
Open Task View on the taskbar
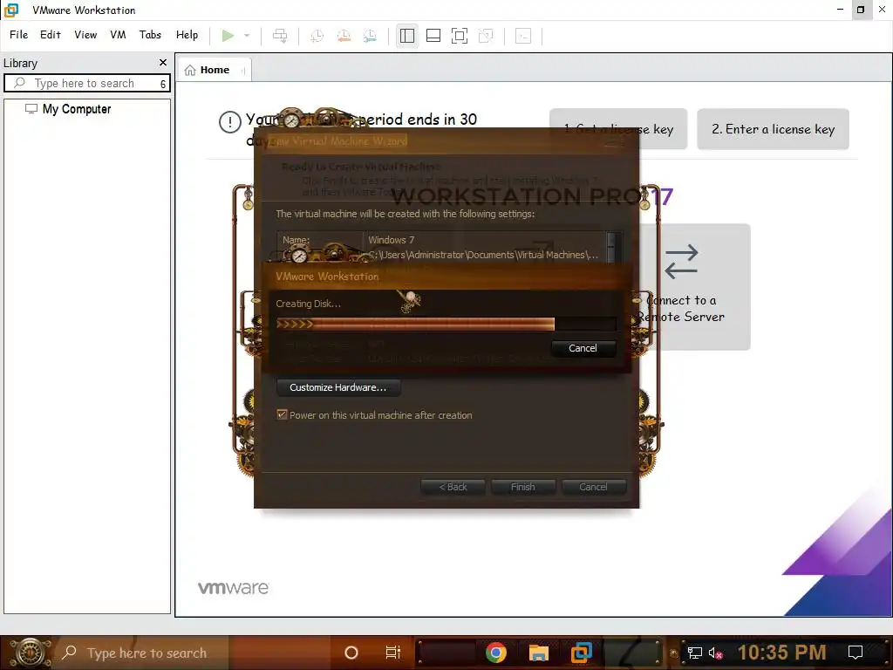[x=393, y=653]
